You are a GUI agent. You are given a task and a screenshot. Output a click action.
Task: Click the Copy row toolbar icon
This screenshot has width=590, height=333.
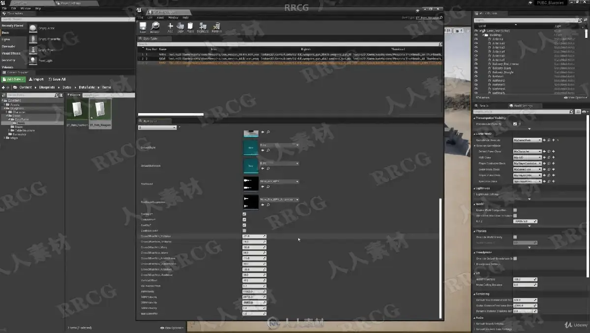click(180, 27)
